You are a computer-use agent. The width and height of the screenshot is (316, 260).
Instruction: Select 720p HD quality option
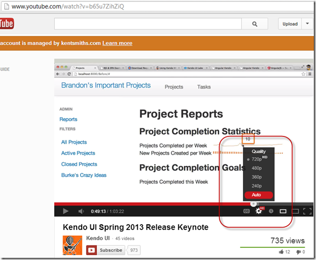259,159
